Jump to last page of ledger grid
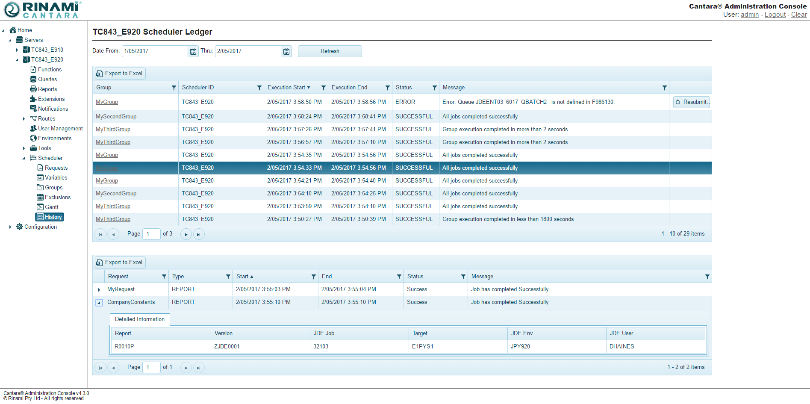810x404 pixels. tap(198, 234)
